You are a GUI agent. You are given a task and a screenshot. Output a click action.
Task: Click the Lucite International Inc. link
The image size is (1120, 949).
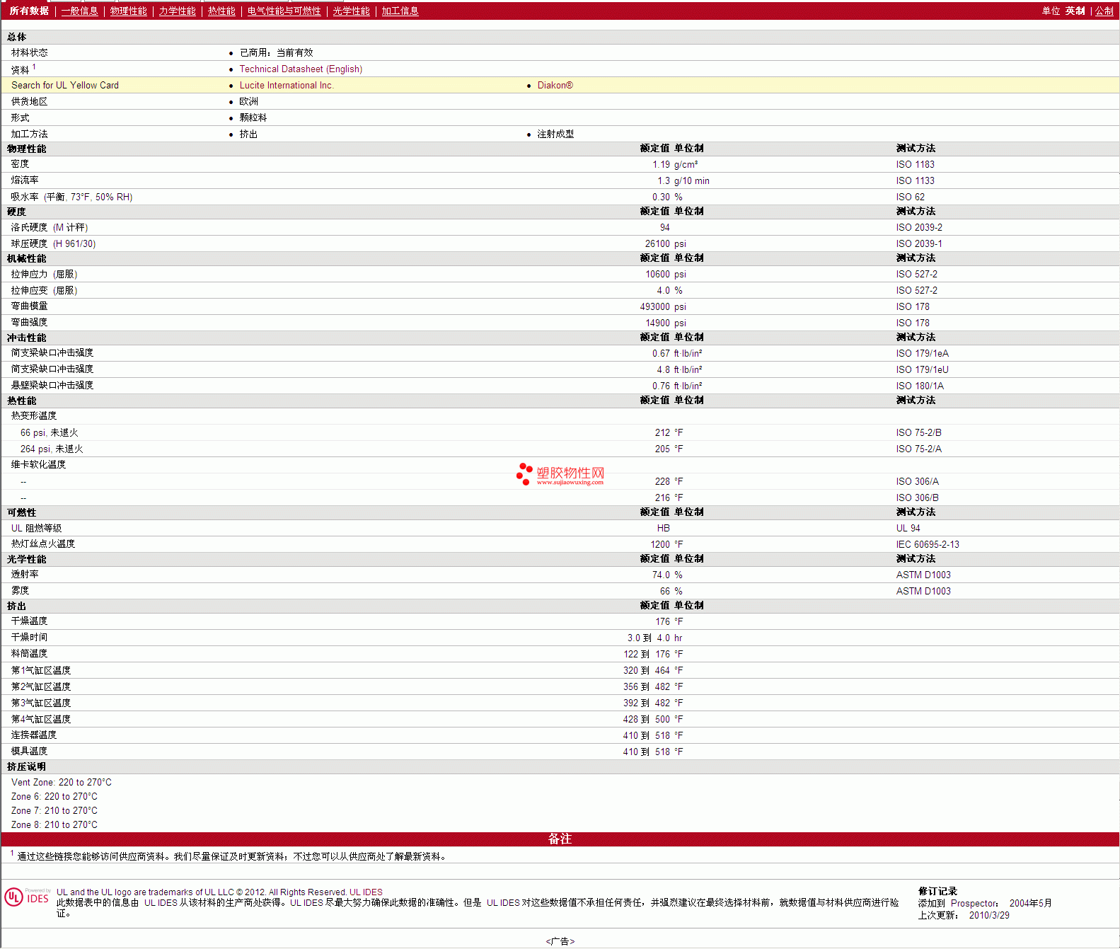click(x=286, y=86)
